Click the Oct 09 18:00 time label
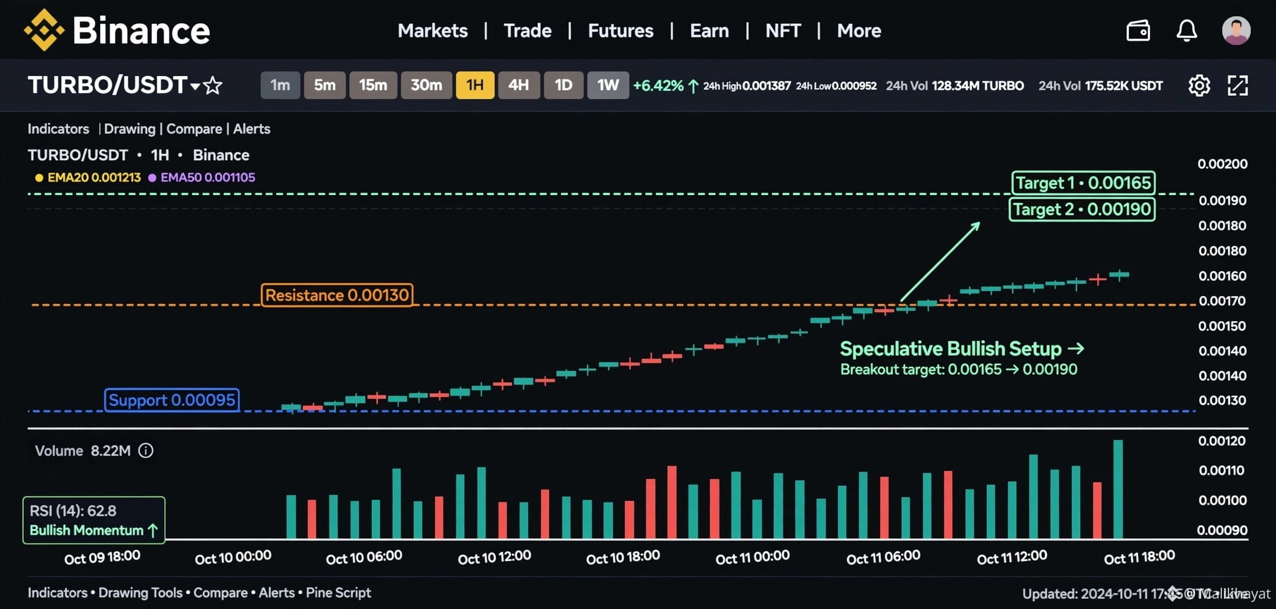The image size is (1276, 609). point(102,558)
